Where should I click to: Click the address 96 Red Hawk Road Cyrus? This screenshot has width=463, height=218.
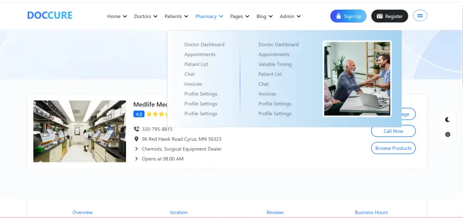point(181,139)
